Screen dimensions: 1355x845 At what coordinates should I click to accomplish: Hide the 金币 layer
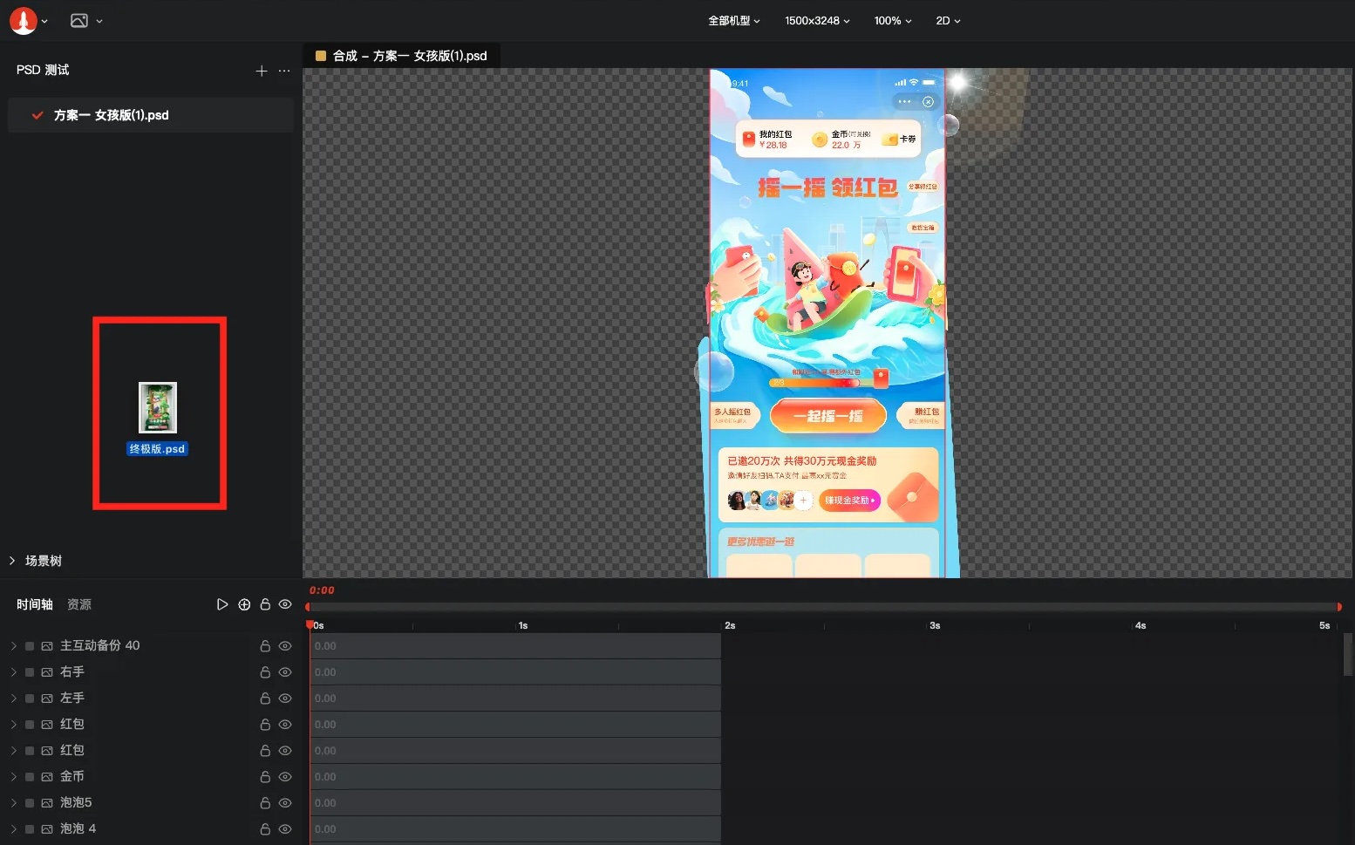coord(285,777)
